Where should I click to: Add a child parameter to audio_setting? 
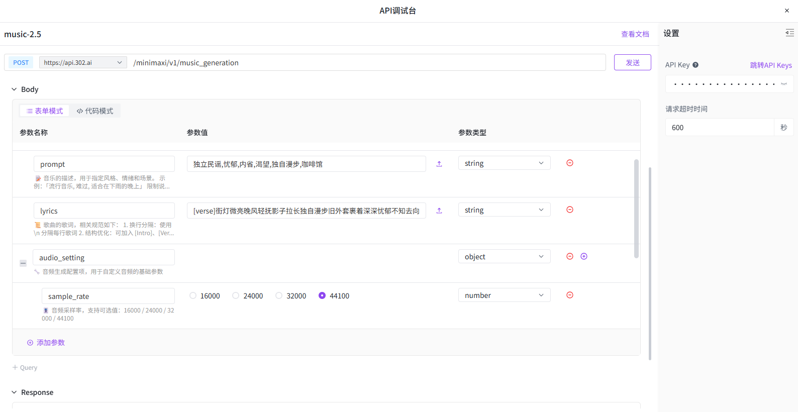pyautogui.click(x=584, y=256)
